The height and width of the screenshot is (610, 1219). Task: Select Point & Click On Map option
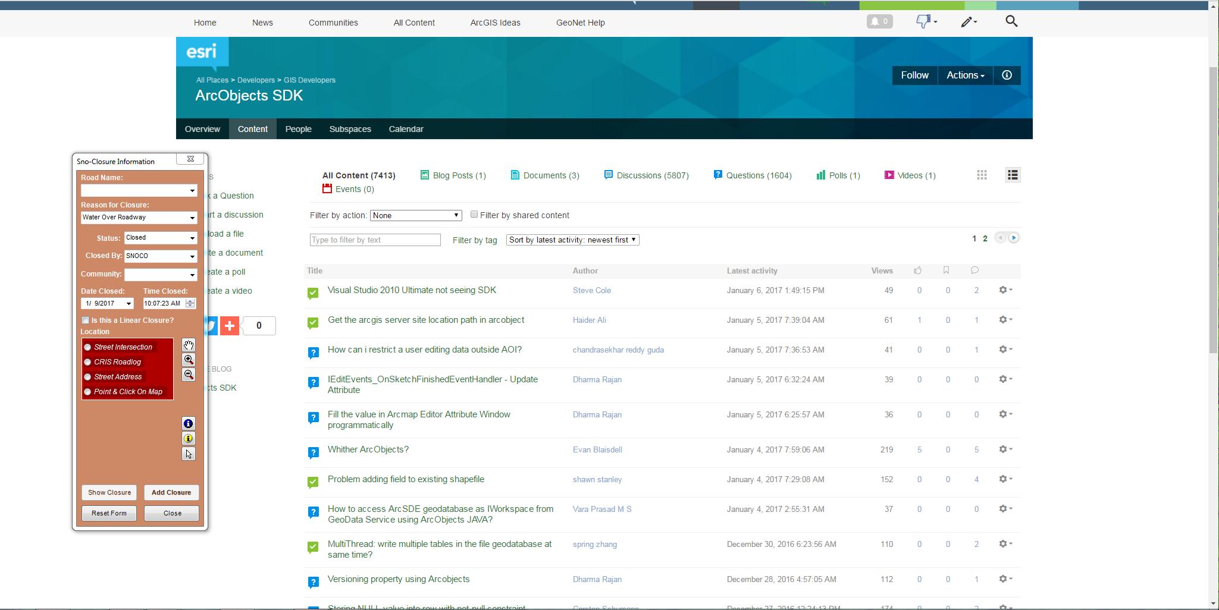[87, 392]
